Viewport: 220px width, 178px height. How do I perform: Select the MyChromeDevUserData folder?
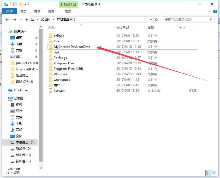click(122, 47)
